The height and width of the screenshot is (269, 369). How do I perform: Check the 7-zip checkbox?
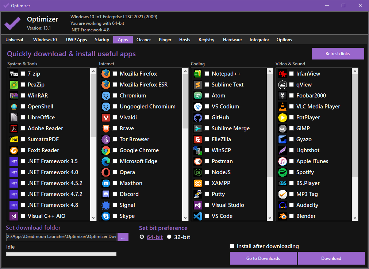coord(23,74)
